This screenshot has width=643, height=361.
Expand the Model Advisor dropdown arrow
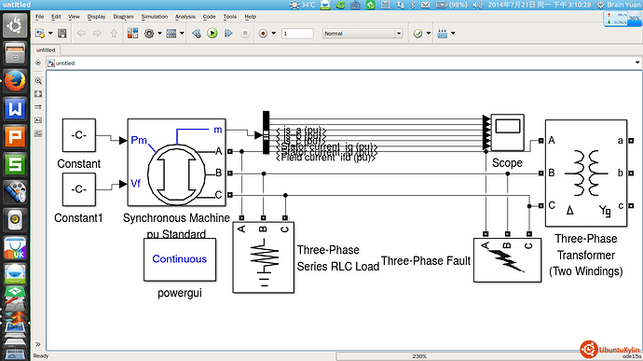429,34
